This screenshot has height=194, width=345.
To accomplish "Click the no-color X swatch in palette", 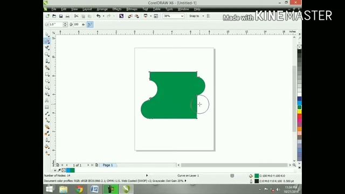I will pyautogui.click(x=300, y=47).
